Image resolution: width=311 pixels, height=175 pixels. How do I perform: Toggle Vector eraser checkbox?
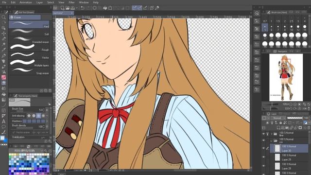(14, 132)
